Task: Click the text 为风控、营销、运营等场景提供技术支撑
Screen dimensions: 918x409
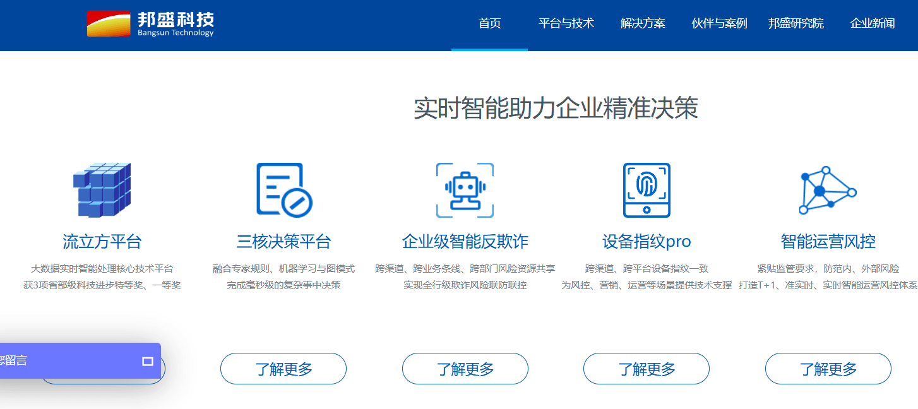Action: [x=647, y=285]
